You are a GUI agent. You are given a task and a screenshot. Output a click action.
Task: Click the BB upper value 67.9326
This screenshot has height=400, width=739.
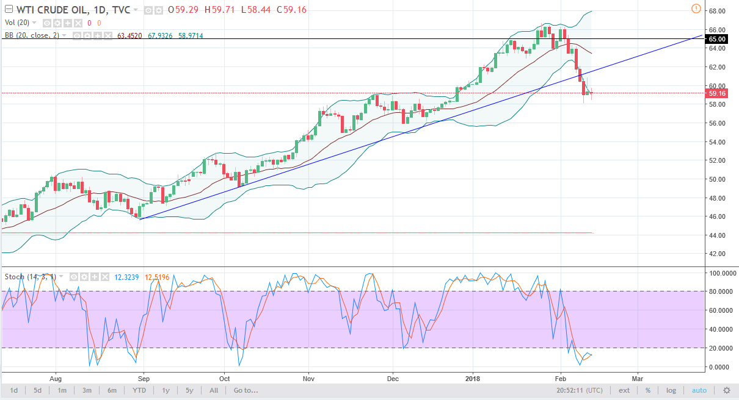pos(160,36)
